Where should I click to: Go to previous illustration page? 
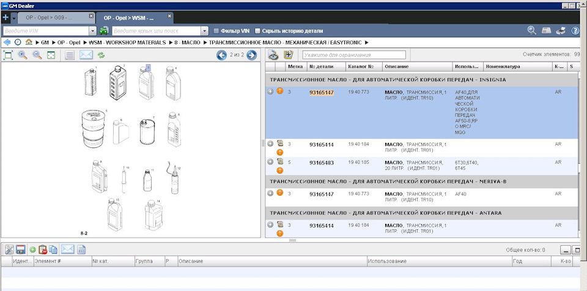coord(221,56)
